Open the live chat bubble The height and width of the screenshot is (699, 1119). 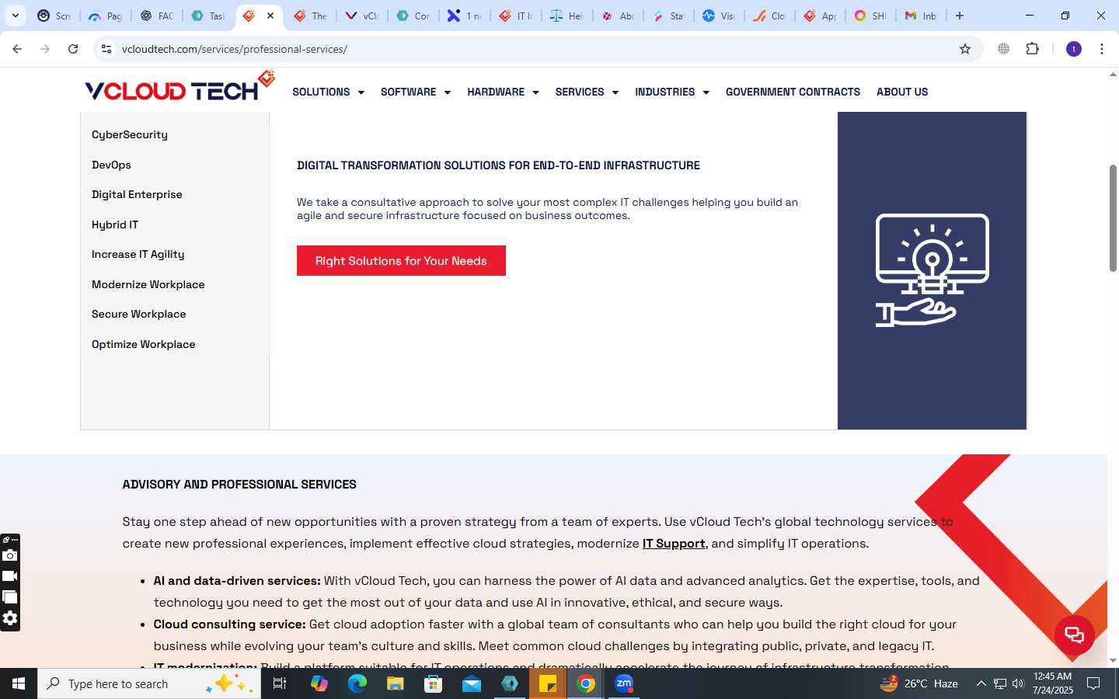click(1075, 635)
